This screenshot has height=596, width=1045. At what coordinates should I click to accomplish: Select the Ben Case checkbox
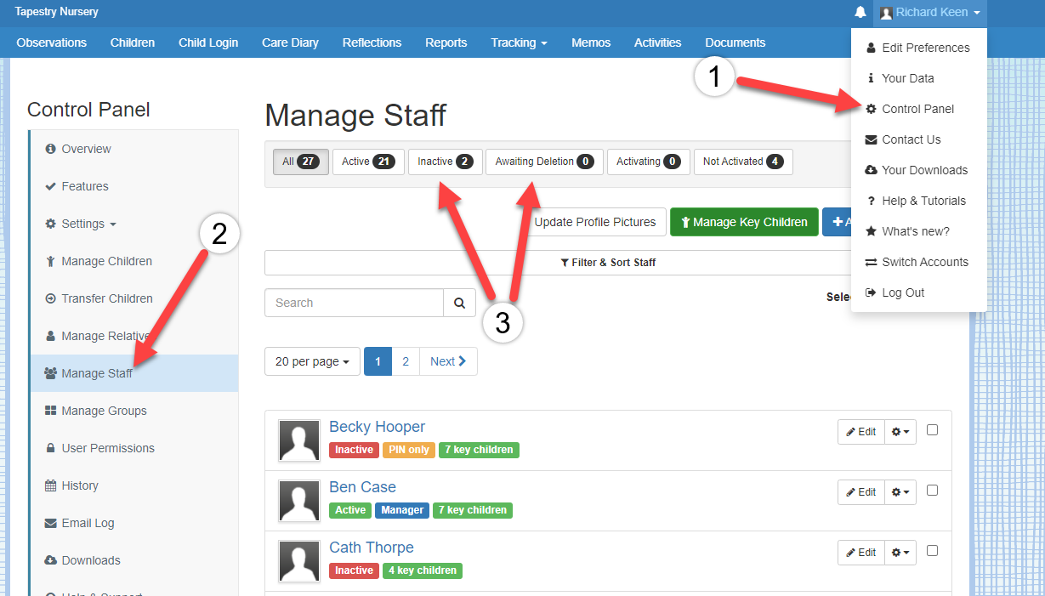pyautogui.click(x=932, y=491)
